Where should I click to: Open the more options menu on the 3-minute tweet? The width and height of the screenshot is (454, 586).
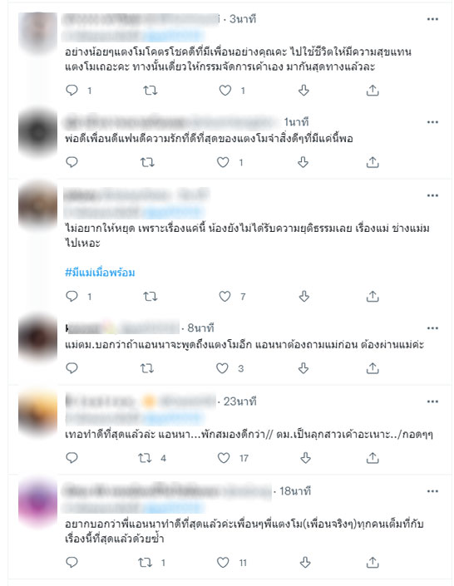(432, 19)
